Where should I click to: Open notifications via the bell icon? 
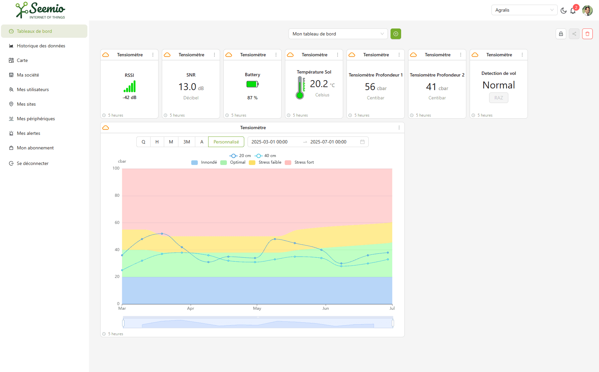pos(574,11)
